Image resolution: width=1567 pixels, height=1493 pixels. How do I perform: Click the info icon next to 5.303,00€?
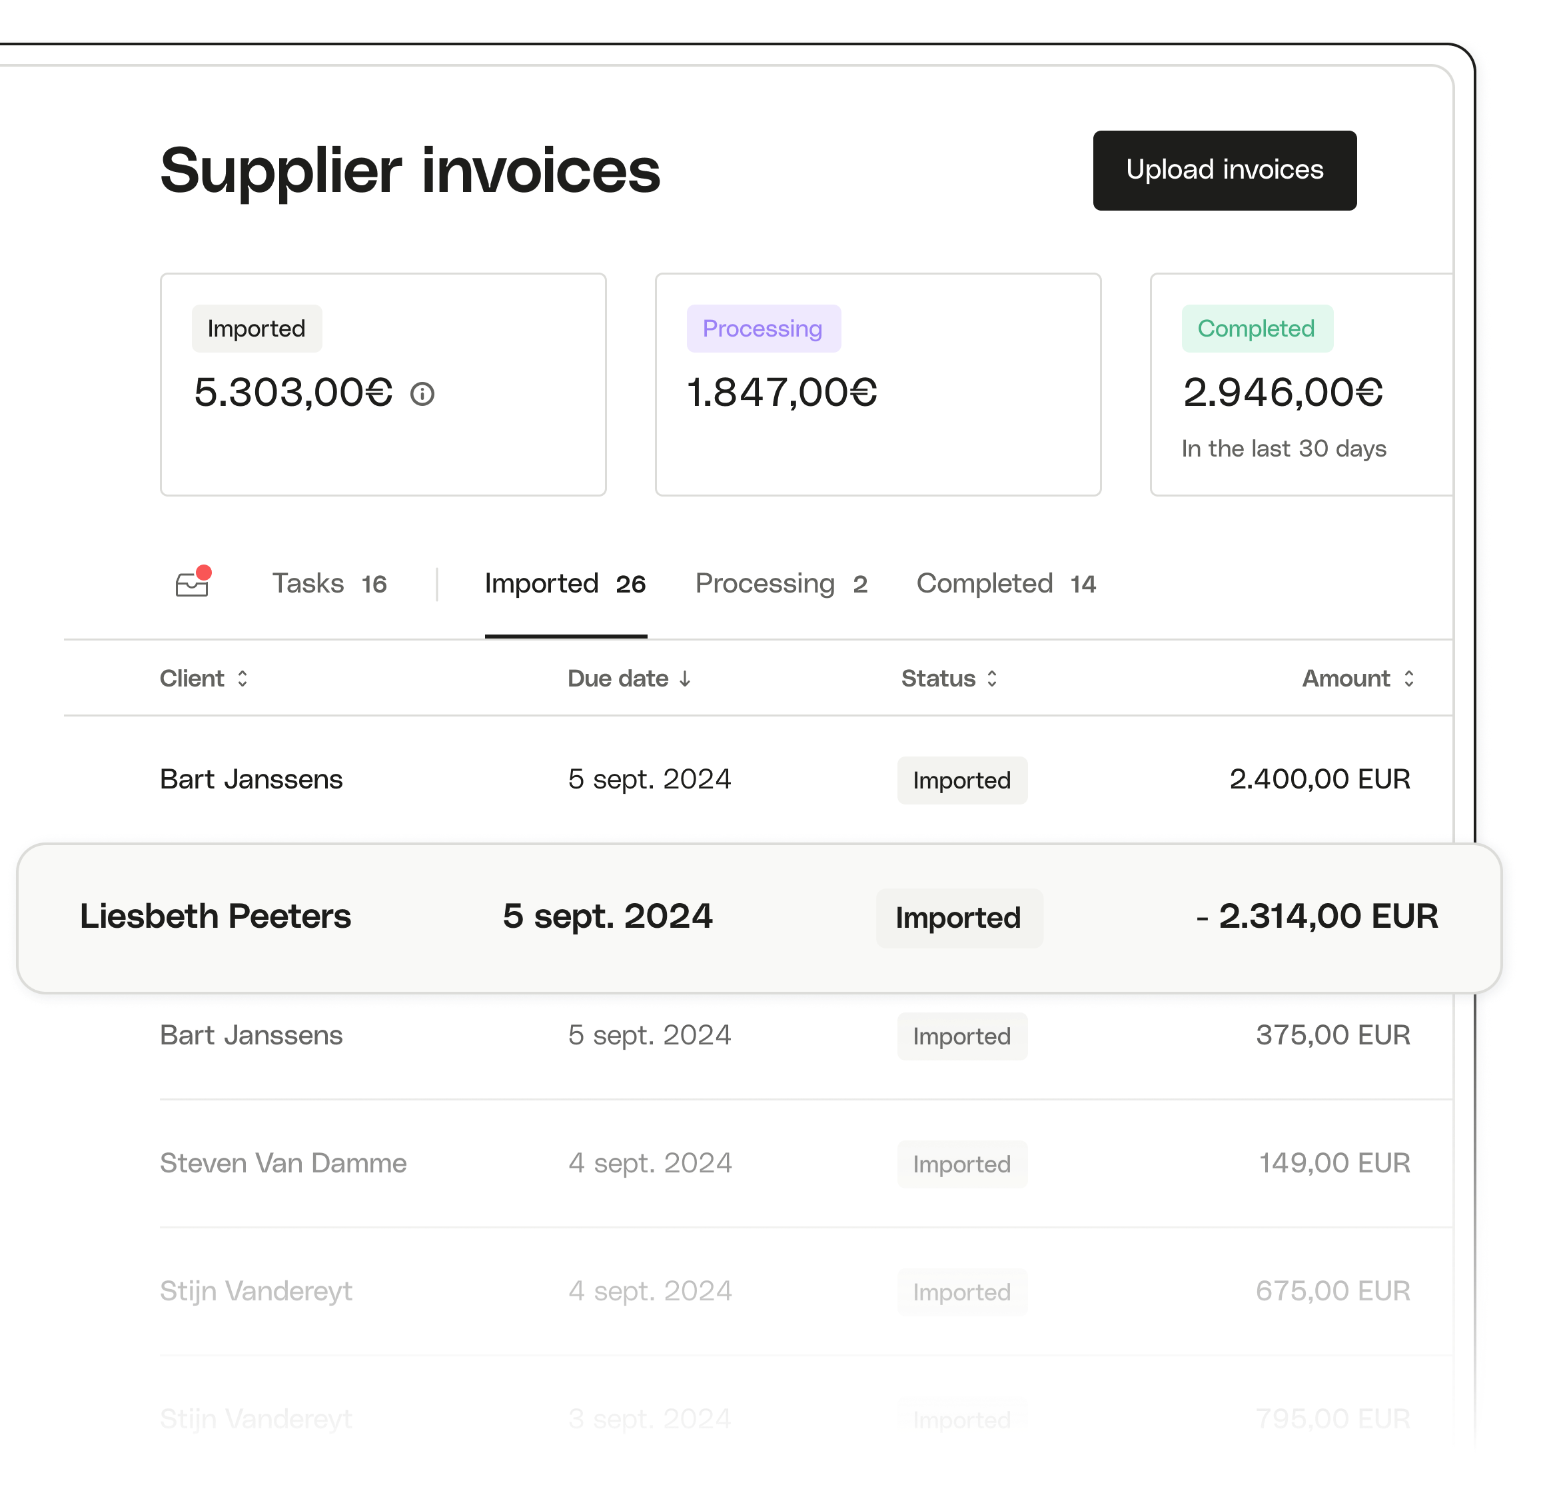pyautogui.click(x=431, y=393)
